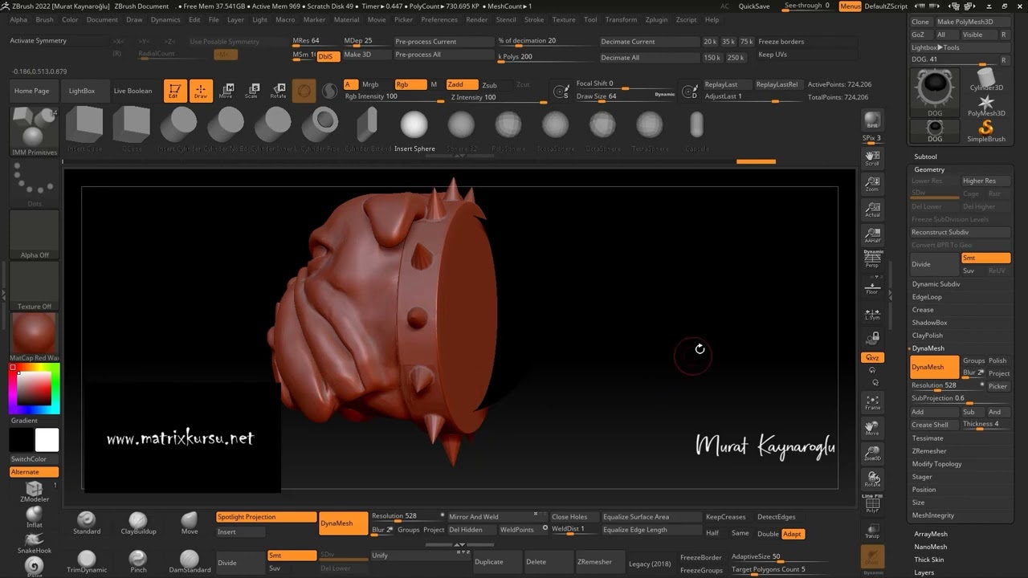This screenshot has width=1028, height=578.
Task: Select the Standard brush
Action: [x=87, y=523]
